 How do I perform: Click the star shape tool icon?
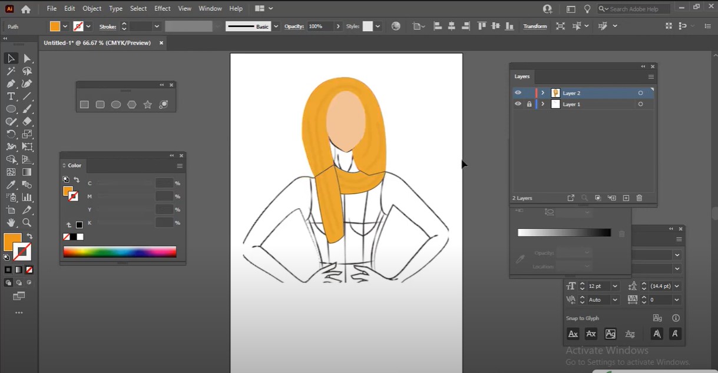tap(148, 105)
